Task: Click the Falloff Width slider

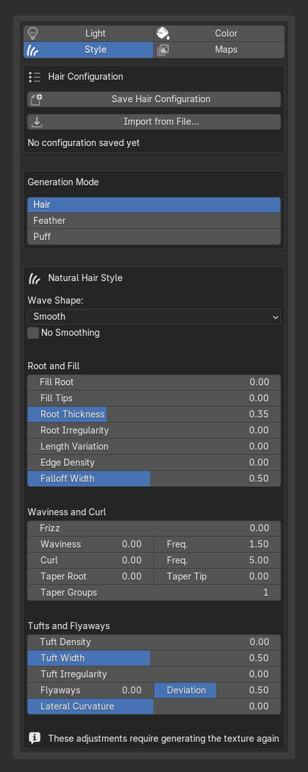Action: (154, 479)
